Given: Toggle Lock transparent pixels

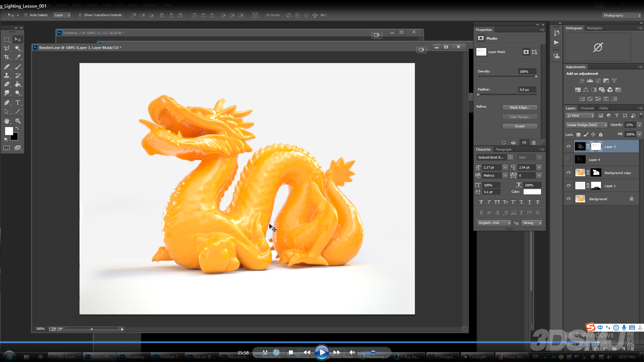Looking at the screenshot, I should click(578, 135).
